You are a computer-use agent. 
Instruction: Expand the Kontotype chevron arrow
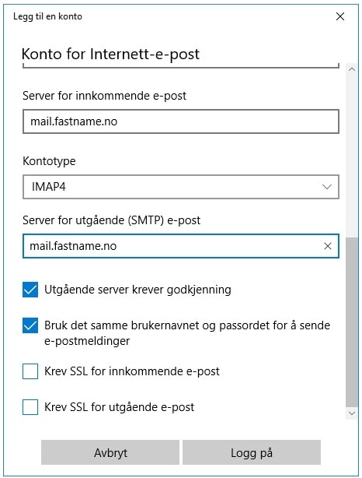[x=327, y=187]
